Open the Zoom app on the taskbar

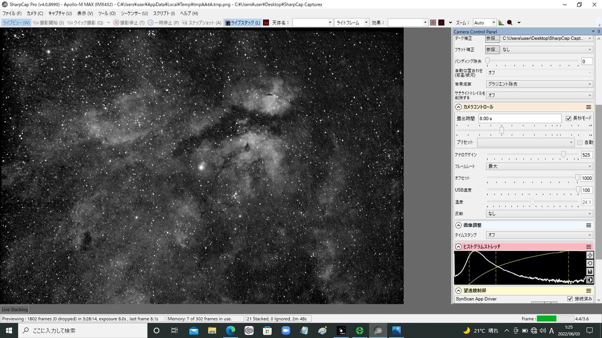[x=285, y=330]
